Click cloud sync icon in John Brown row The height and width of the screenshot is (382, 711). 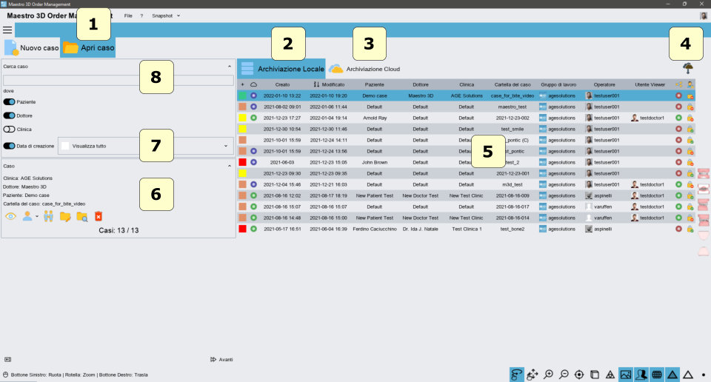click(x=253, y=162)
